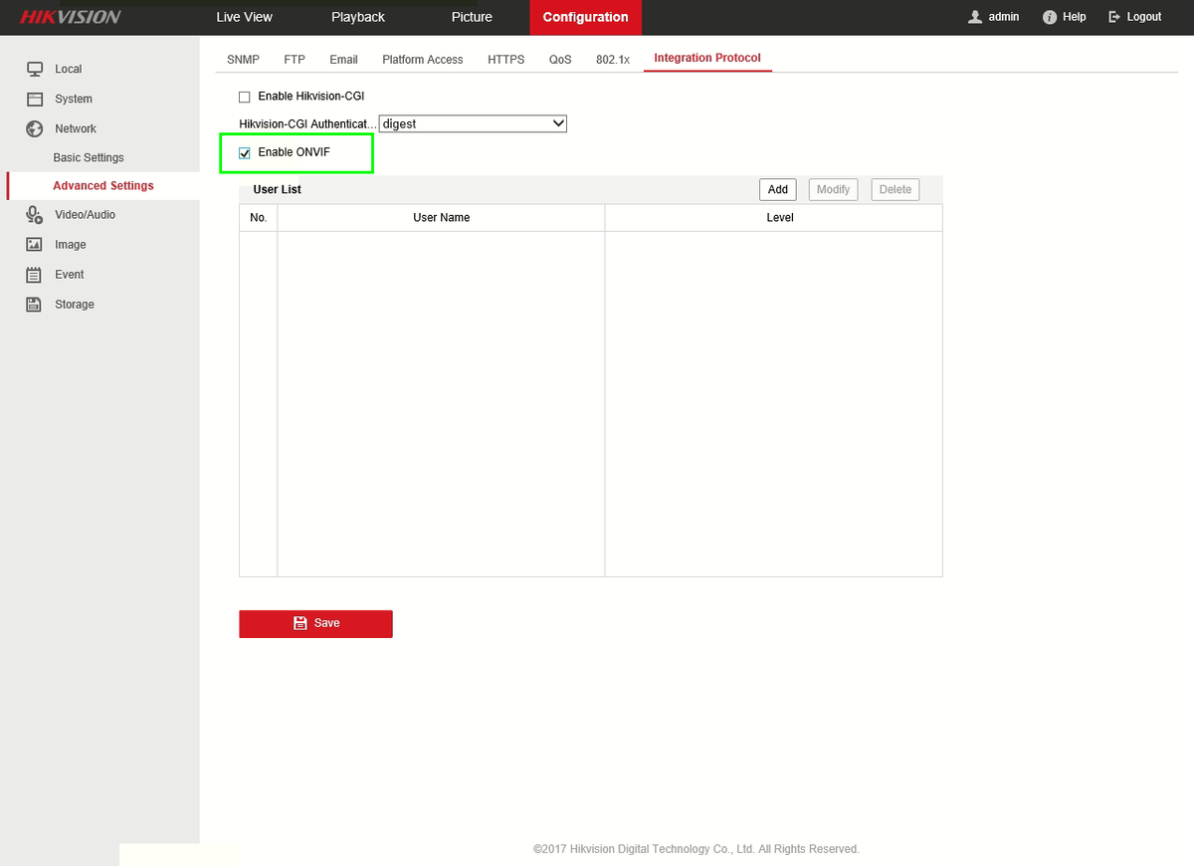Open the Playback page

point(357,17)
